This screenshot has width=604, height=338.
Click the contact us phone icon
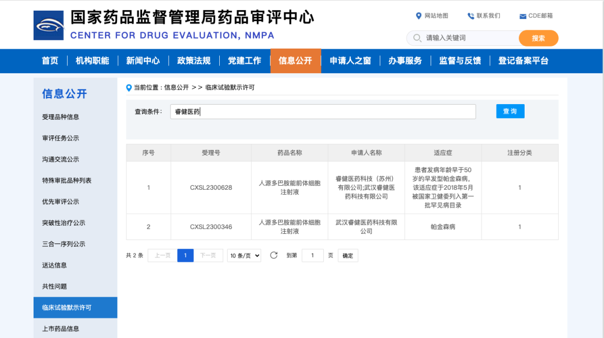tap(471, 16)
